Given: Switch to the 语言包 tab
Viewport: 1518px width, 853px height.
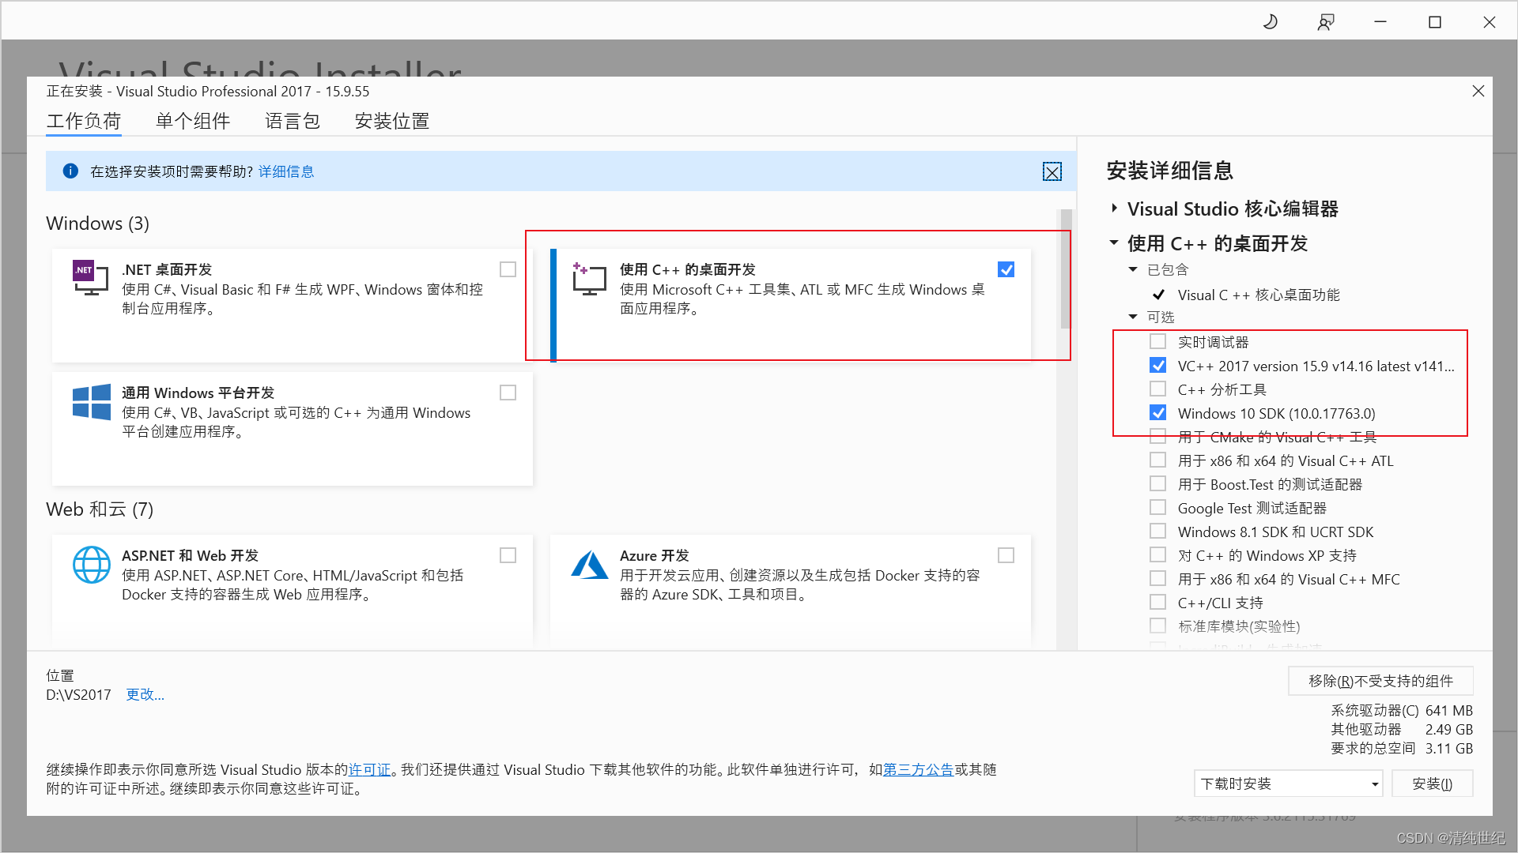Looking at the screenshot, I should (292, 121).
